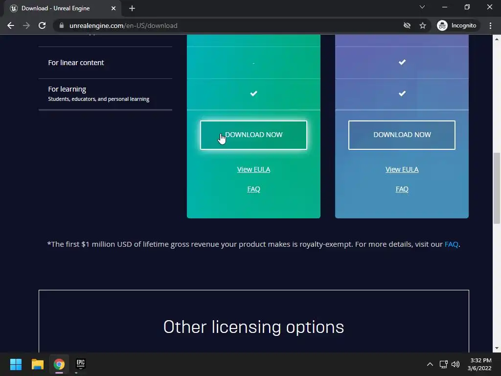
Task: Open network status tray icon
Action: point(443,364)
